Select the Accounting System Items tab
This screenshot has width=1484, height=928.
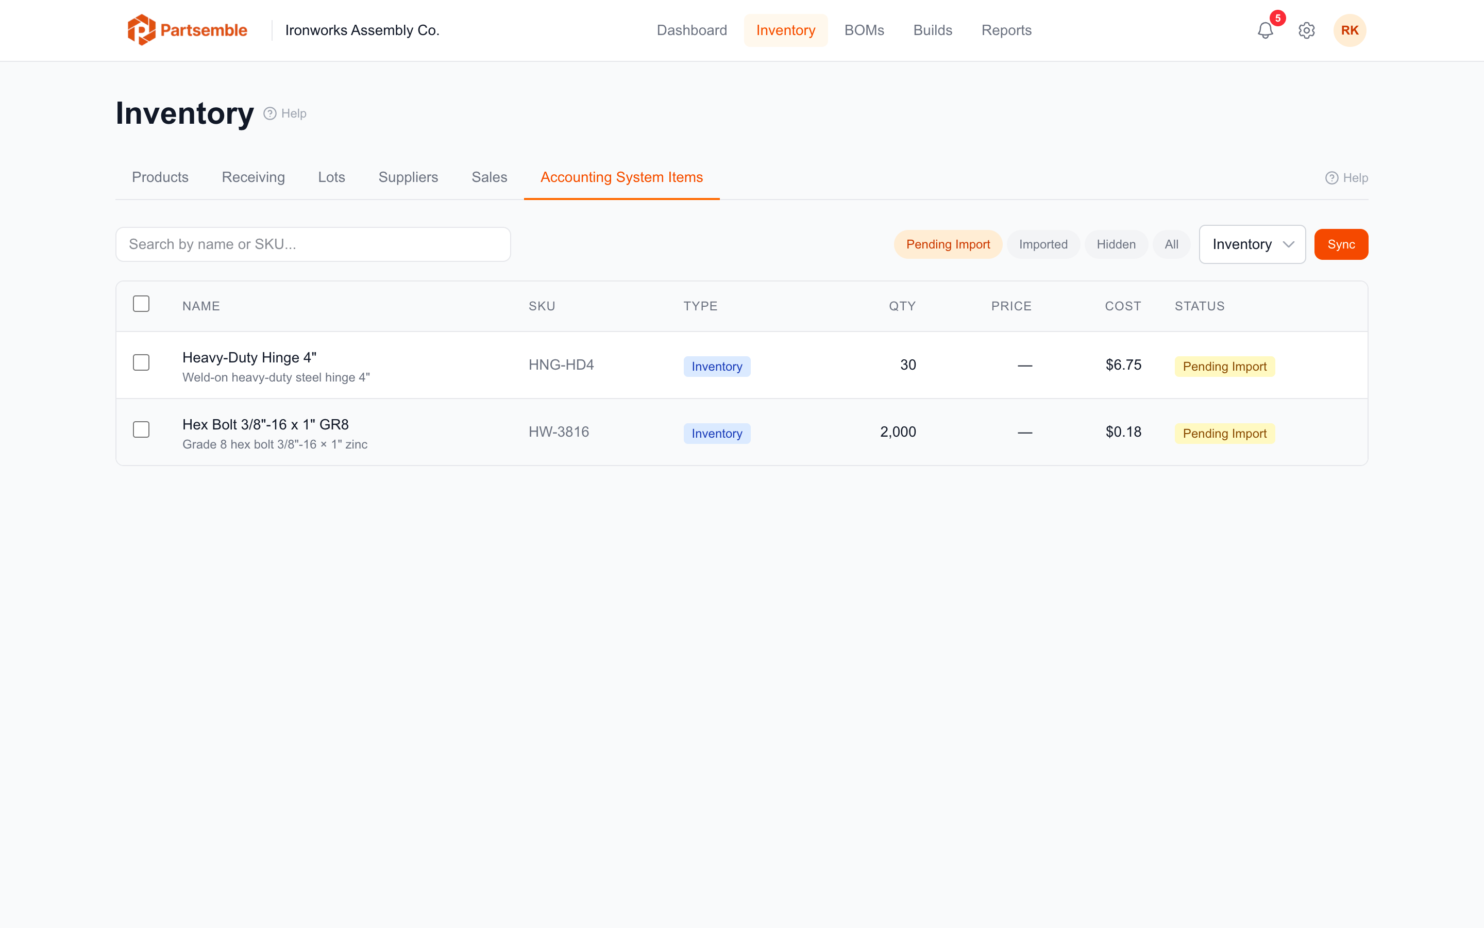coord(621,177)
